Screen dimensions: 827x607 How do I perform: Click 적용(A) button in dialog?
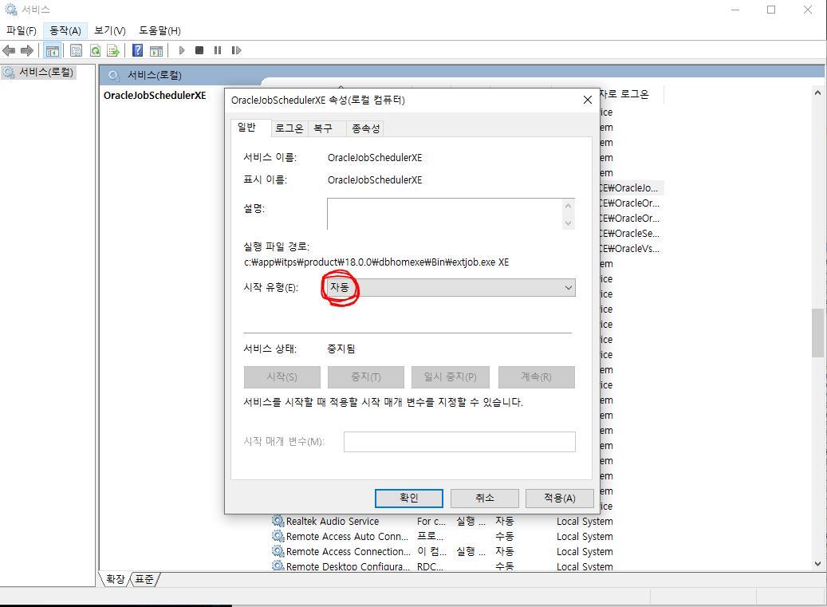[x=560, y=499]
